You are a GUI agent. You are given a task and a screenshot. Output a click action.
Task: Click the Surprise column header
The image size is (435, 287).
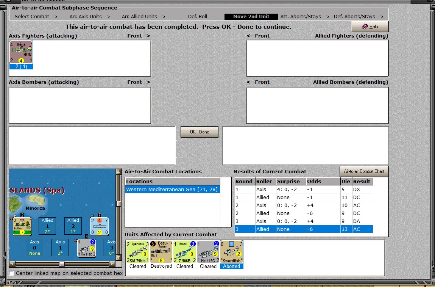(291, 182)
